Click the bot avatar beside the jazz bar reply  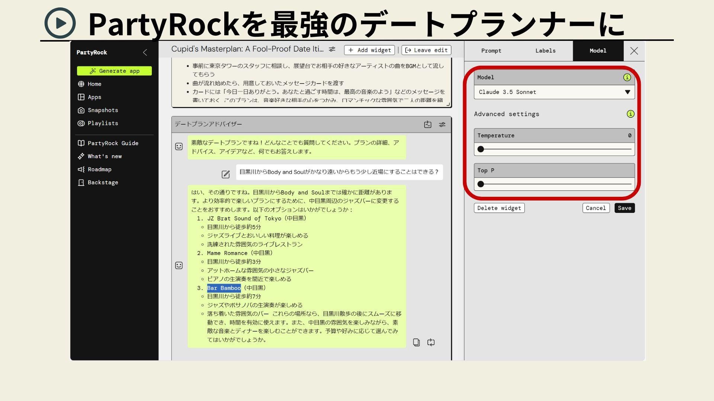pos(179,265)
